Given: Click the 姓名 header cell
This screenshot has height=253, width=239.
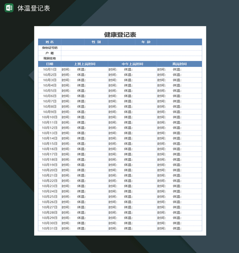Looking at the screenshot, I should [x=49, y=42].
